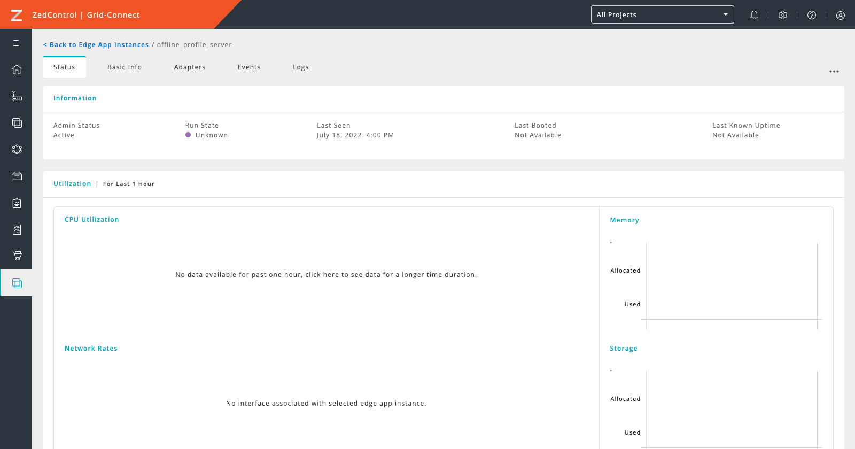Image resolution: width=855 pixels, height=449 pixels.
Task: Open the cluster ring sidebar icon
Action: click(x=17, y=150)
